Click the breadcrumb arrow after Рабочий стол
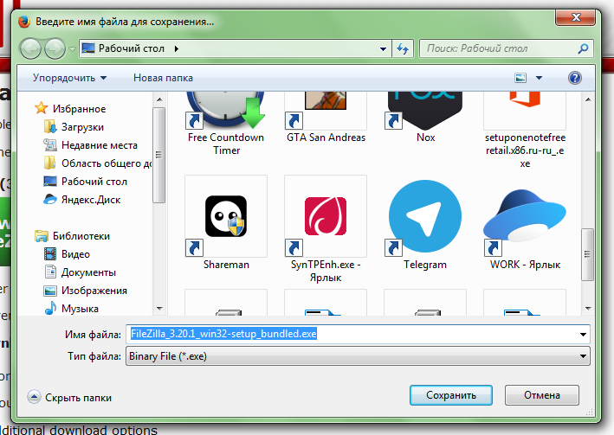Screen dimensions: 614x435 coord(177,49)
